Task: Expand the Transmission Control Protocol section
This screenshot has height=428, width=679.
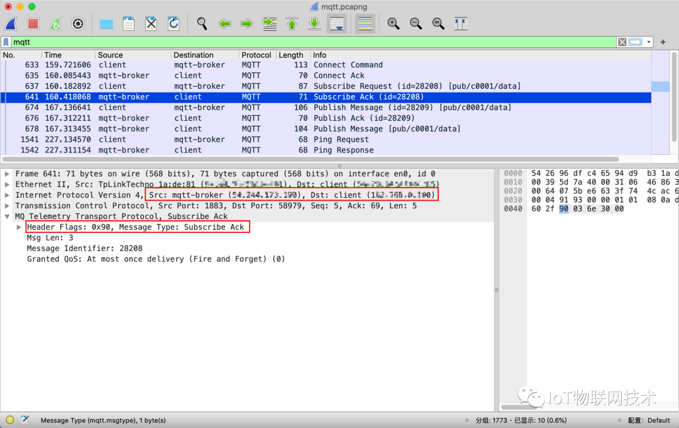Action: point(8,206)
